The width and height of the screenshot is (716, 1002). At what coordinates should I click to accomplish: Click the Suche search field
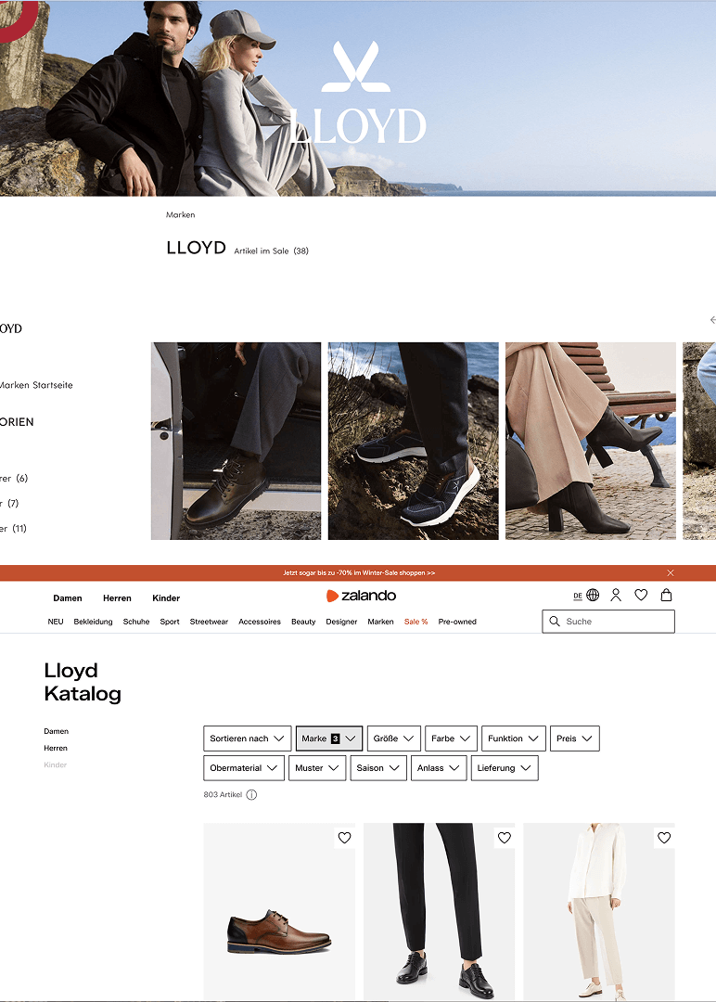608,621
